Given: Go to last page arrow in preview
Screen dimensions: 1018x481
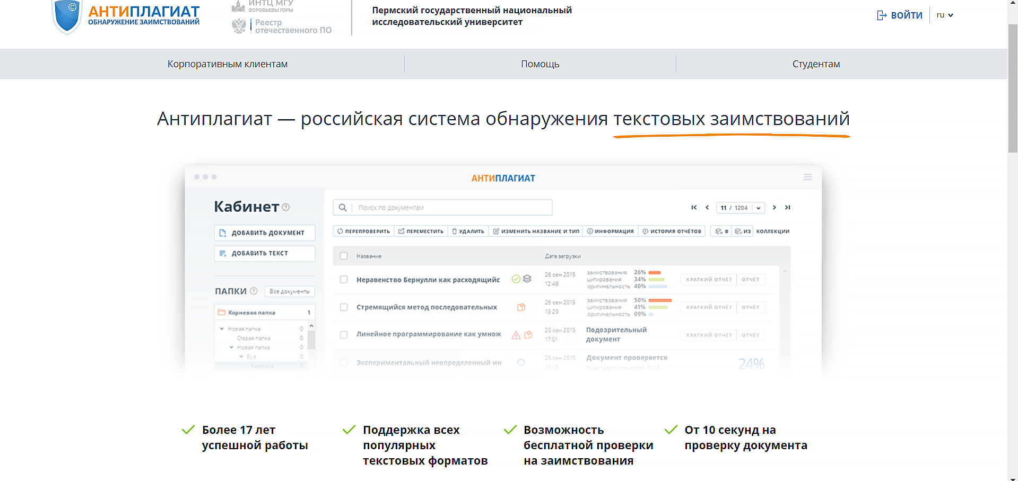Looking at the screenshot, I should (788, 208).
